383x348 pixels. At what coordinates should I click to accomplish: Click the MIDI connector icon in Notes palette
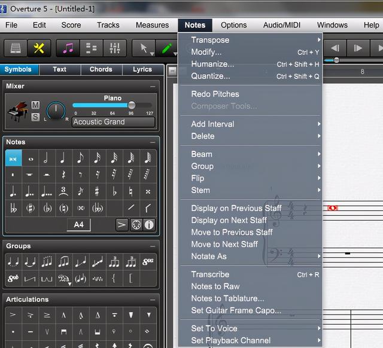click(x=136, y=225)
